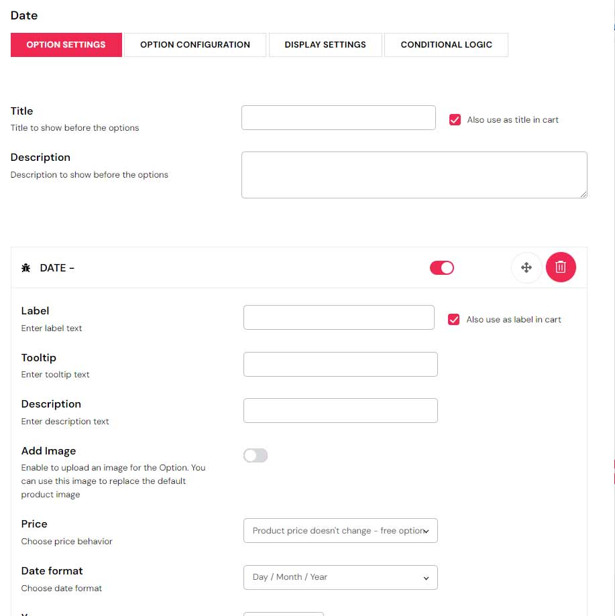This screenshot has height=616, width=615.
Task: Click the move drag-handle icon
Action: (x=526, y=267)
